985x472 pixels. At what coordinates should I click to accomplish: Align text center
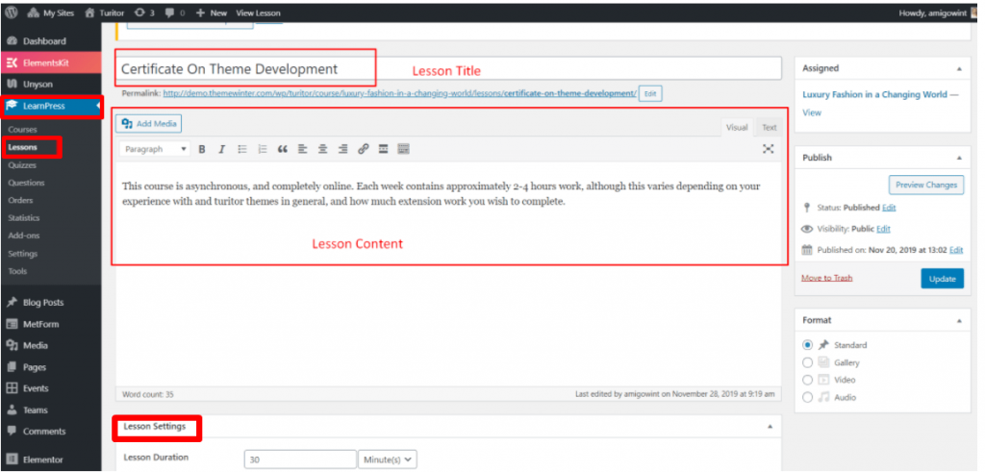click(x=323, y=149)
